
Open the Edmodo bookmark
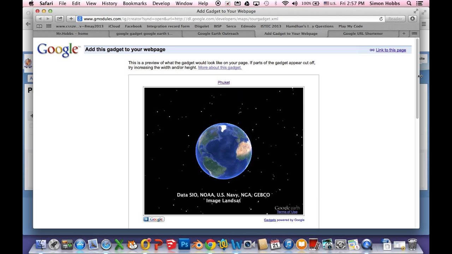pos(248,26)
